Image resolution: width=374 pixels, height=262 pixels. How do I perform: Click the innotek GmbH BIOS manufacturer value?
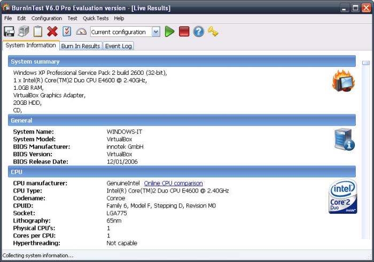pyautogui.click(x=125, y=147)
